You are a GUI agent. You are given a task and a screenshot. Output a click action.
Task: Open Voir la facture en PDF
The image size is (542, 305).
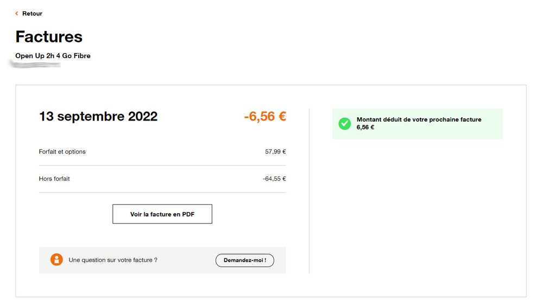(162, 214)
